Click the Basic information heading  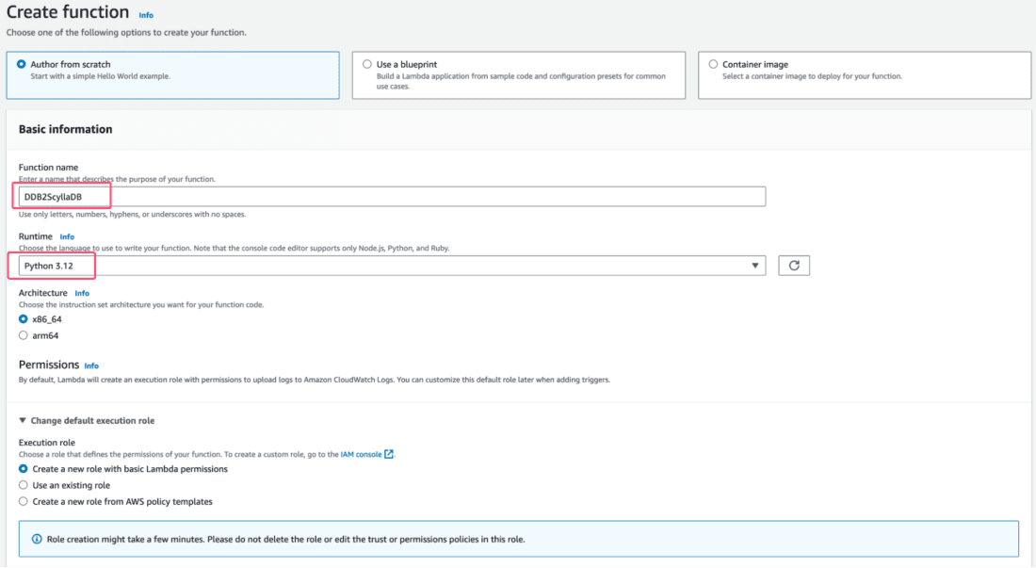pos(65,129)
